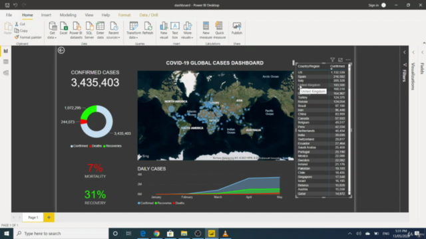Click the table's vertical scrollbar
The width and height of the screenshot is (426, 239).
point(349,130)
